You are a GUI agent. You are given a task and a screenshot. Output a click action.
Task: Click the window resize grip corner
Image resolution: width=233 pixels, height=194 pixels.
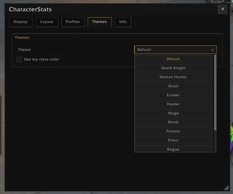(x=226, y=188)
